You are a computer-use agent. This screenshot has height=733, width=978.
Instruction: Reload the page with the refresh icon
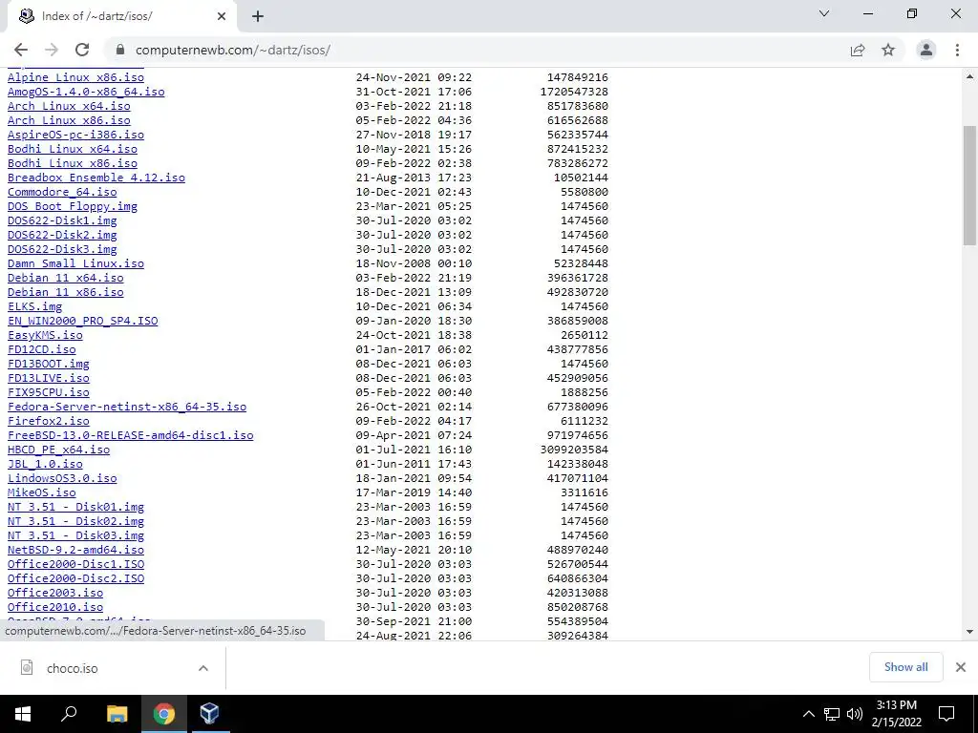pyautogui.click(x=82, y=50)
